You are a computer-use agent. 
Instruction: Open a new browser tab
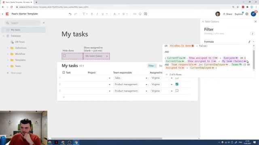click(x=36, y=2)
